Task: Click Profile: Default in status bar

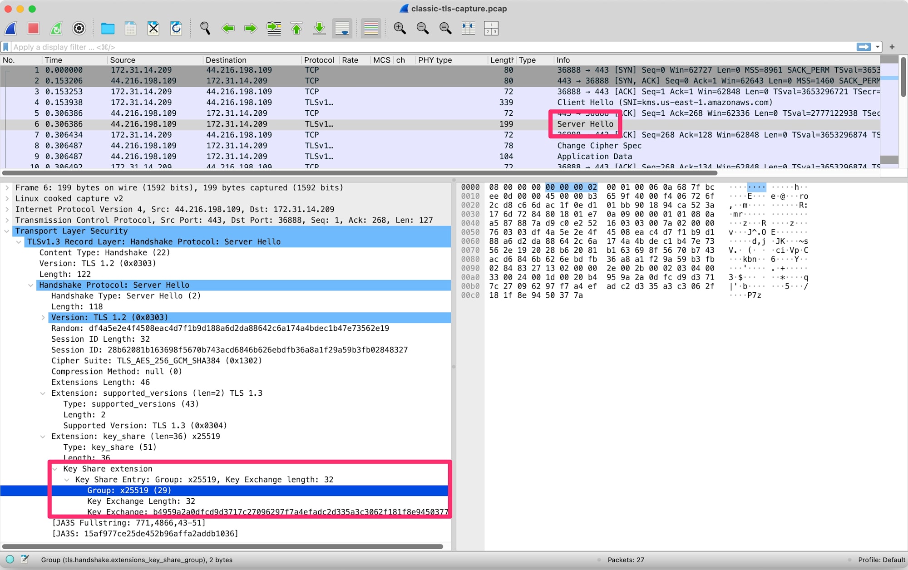Action: (881, 560)
